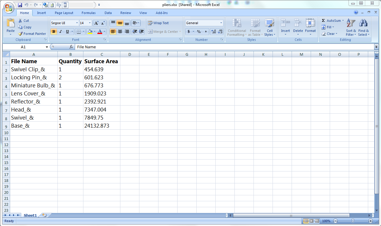Viewport: 381px width, 226px height.
Task: Click the Center text alignment icon
Action: point(120,32)
